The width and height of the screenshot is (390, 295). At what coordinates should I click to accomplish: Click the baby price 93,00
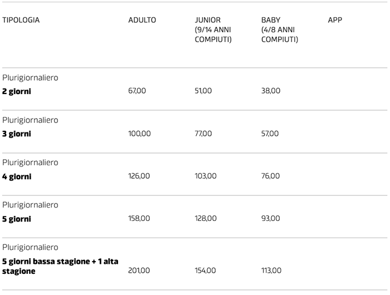click(271, 219)
